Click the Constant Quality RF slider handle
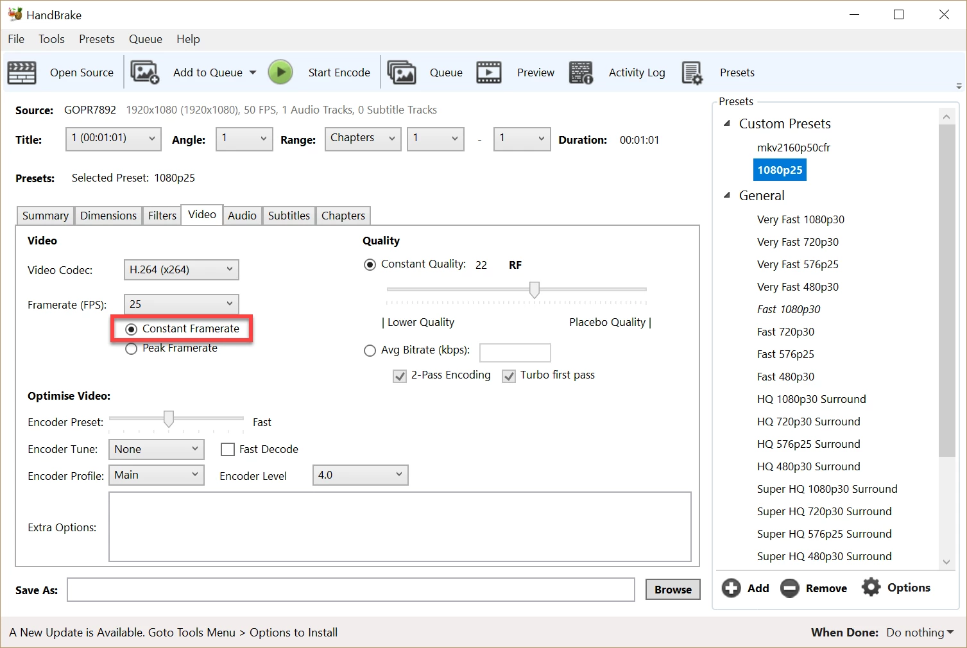 [534, 290]
